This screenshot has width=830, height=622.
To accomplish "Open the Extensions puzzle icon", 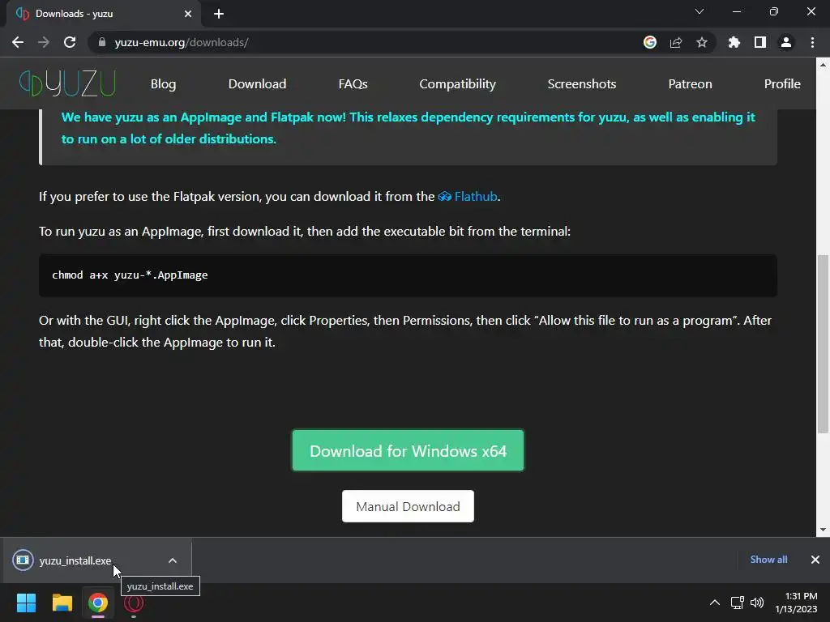I will 734,42.
